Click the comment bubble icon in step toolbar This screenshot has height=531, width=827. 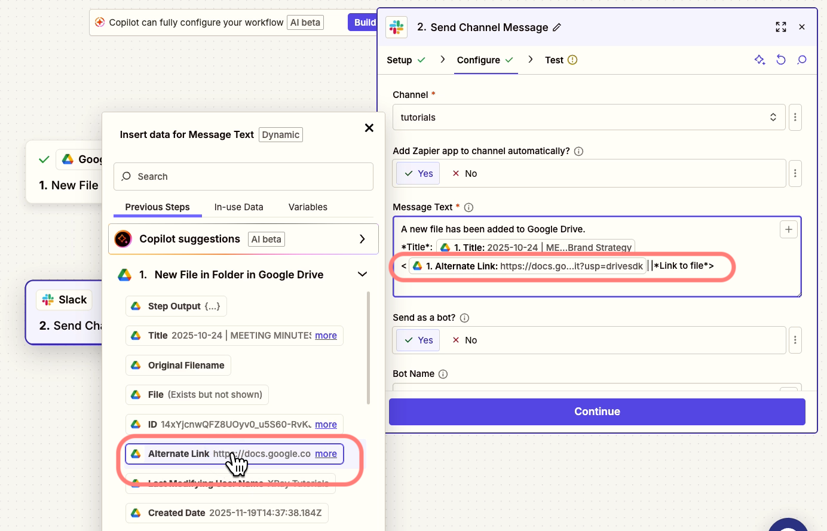coord(802,60)
